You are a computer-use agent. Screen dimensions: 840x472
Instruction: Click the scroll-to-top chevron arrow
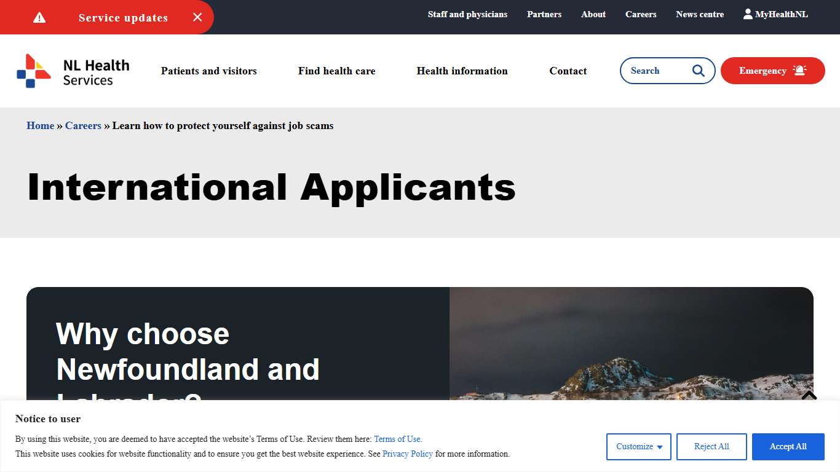[x=809, y=396]
